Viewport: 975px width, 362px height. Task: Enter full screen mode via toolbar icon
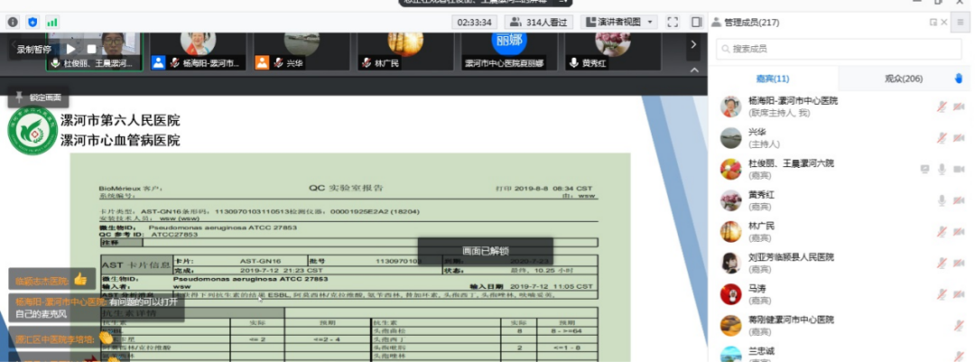[673, 22]
